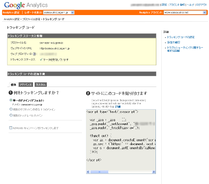
Task: Click the code box left scroll arrow
Action: [88, 172]
